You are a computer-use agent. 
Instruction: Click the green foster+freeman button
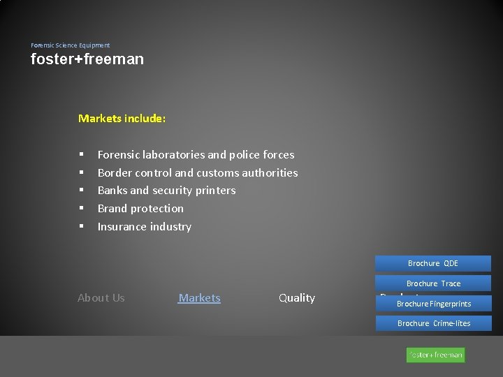(x=436, y=355)
